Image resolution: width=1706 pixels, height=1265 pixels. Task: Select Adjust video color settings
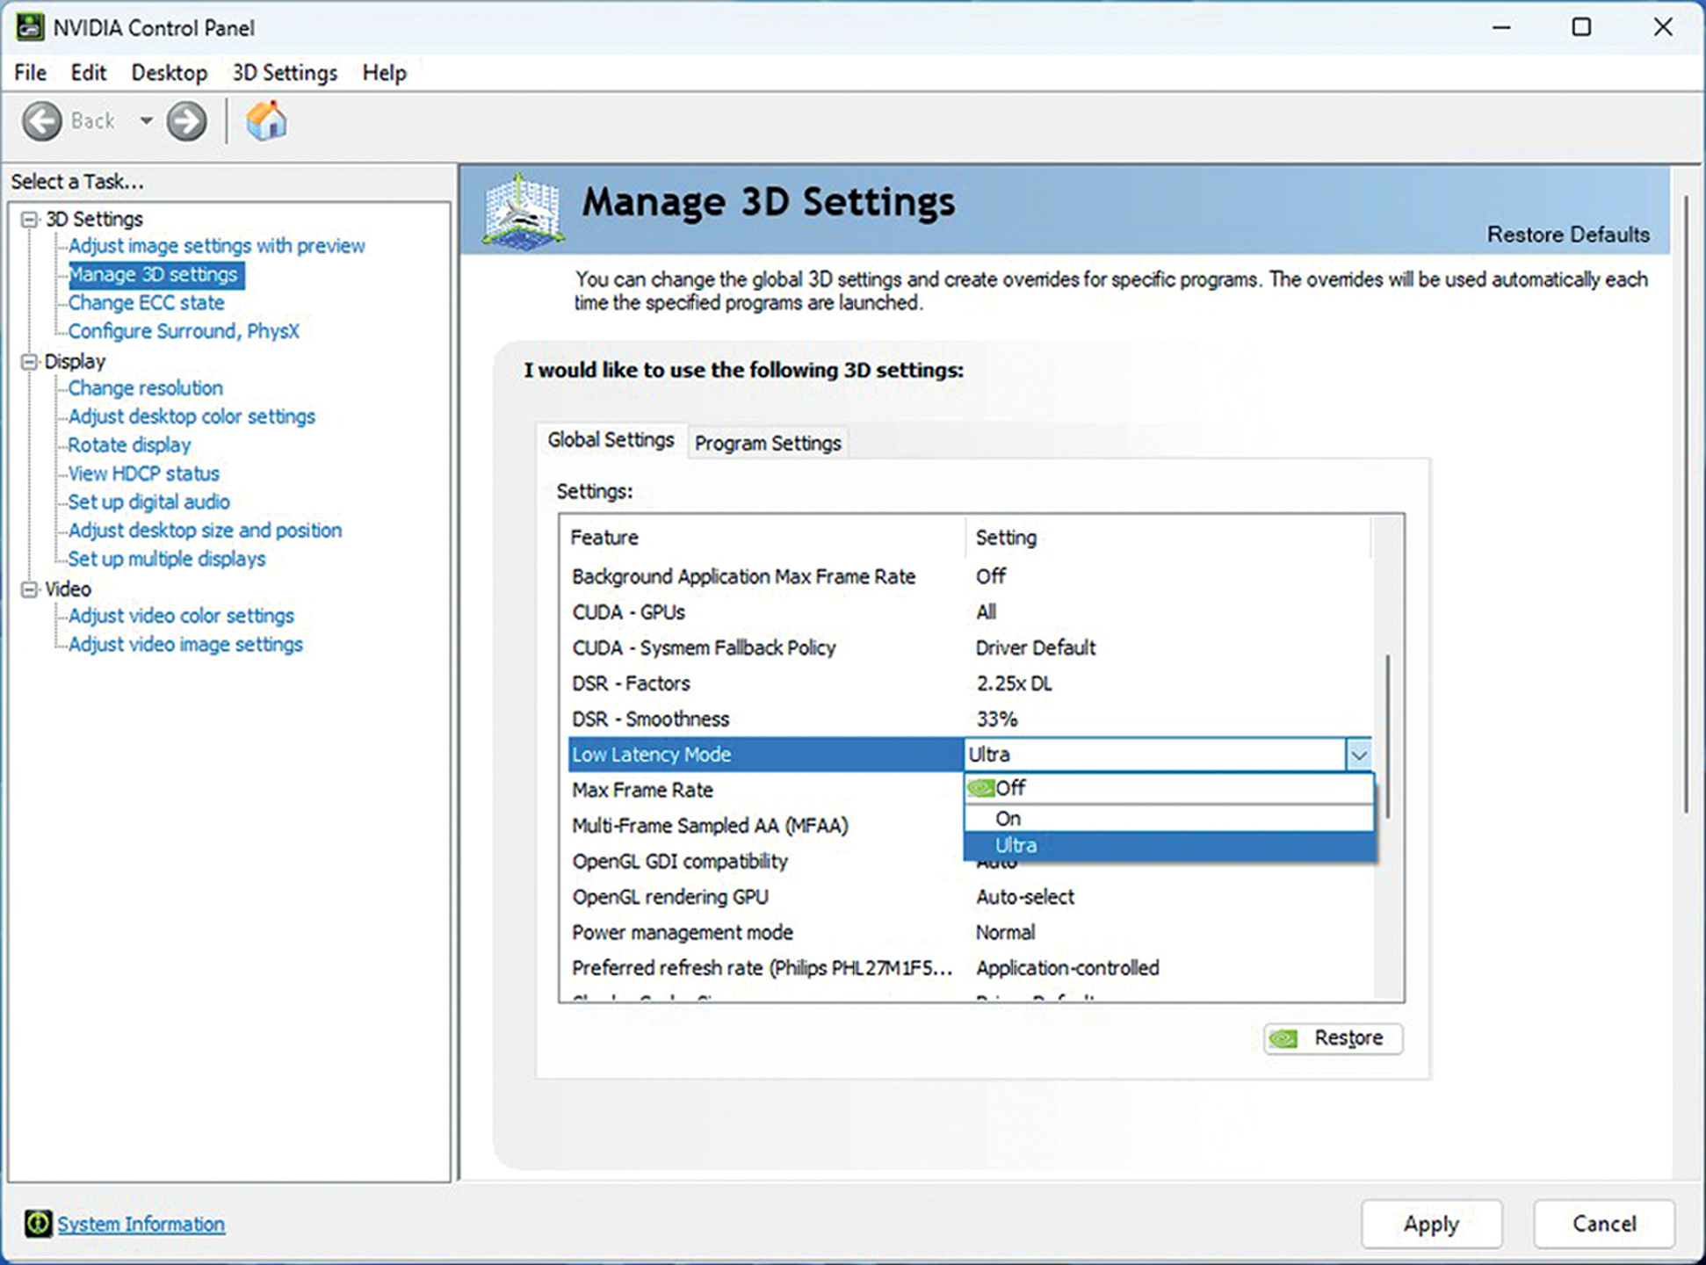pos(181,616)
